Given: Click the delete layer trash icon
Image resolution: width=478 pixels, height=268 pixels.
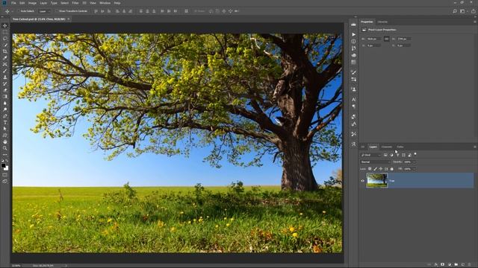Looking at the screenshot, I should click(470, 265).
